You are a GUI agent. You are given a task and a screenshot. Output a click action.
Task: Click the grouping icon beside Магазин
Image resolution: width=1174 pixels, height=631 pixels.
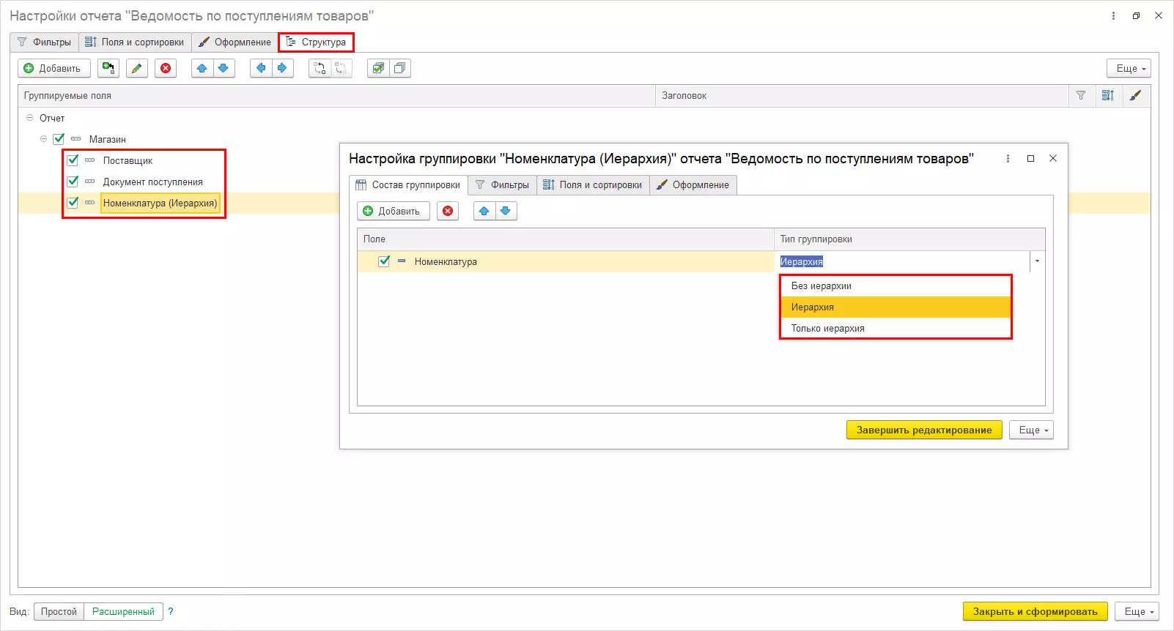pos(75,139)
